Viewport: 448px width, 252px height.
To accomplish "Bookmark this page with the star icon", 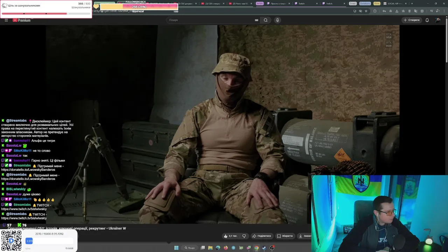I will pyautogui.click(x=366, y=11).
